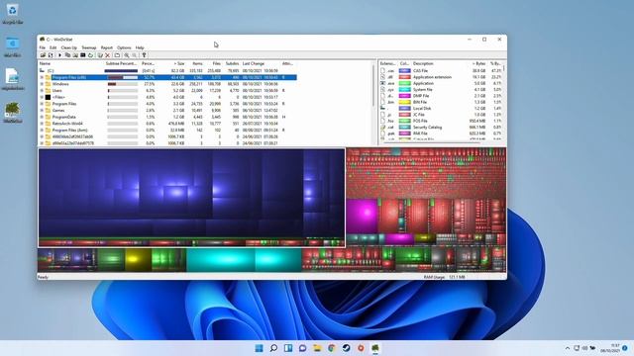Open the Chat icon on taskbar
This screenshot has height=356, width=634.
pyautogui.click(x=303, y=348)
